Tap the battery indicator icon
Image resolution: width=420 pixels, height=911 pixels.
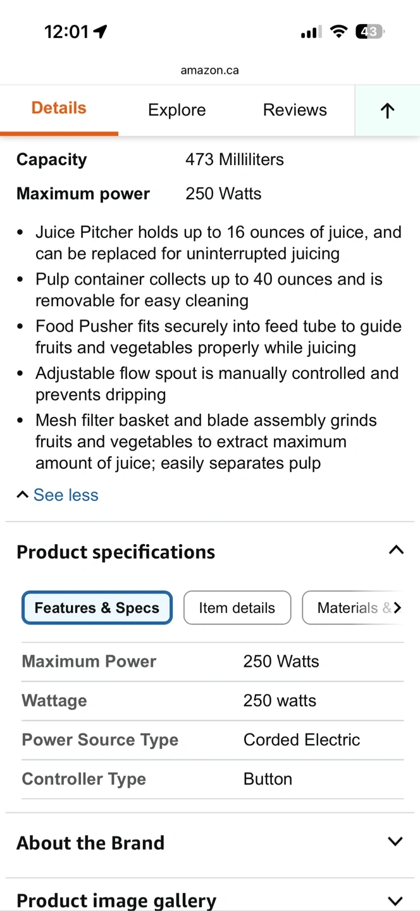pos(370,32)
